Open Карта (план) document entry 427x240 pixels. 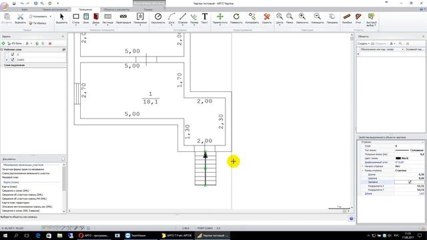pos(9,187)
